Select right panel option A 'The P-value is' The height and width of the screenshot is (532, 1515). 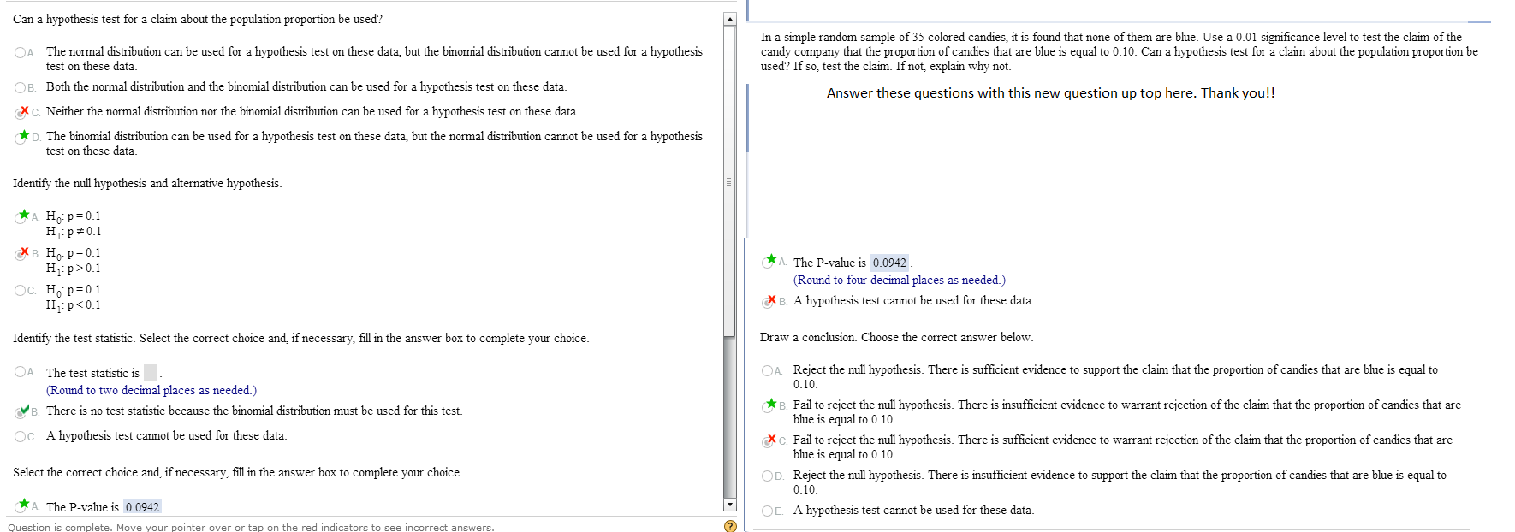(x=767, y=263)
